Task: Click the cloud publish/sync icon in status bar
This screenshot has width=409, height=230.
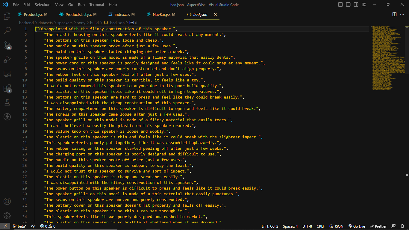Action: pyautogui.click(x=33, y=226)
